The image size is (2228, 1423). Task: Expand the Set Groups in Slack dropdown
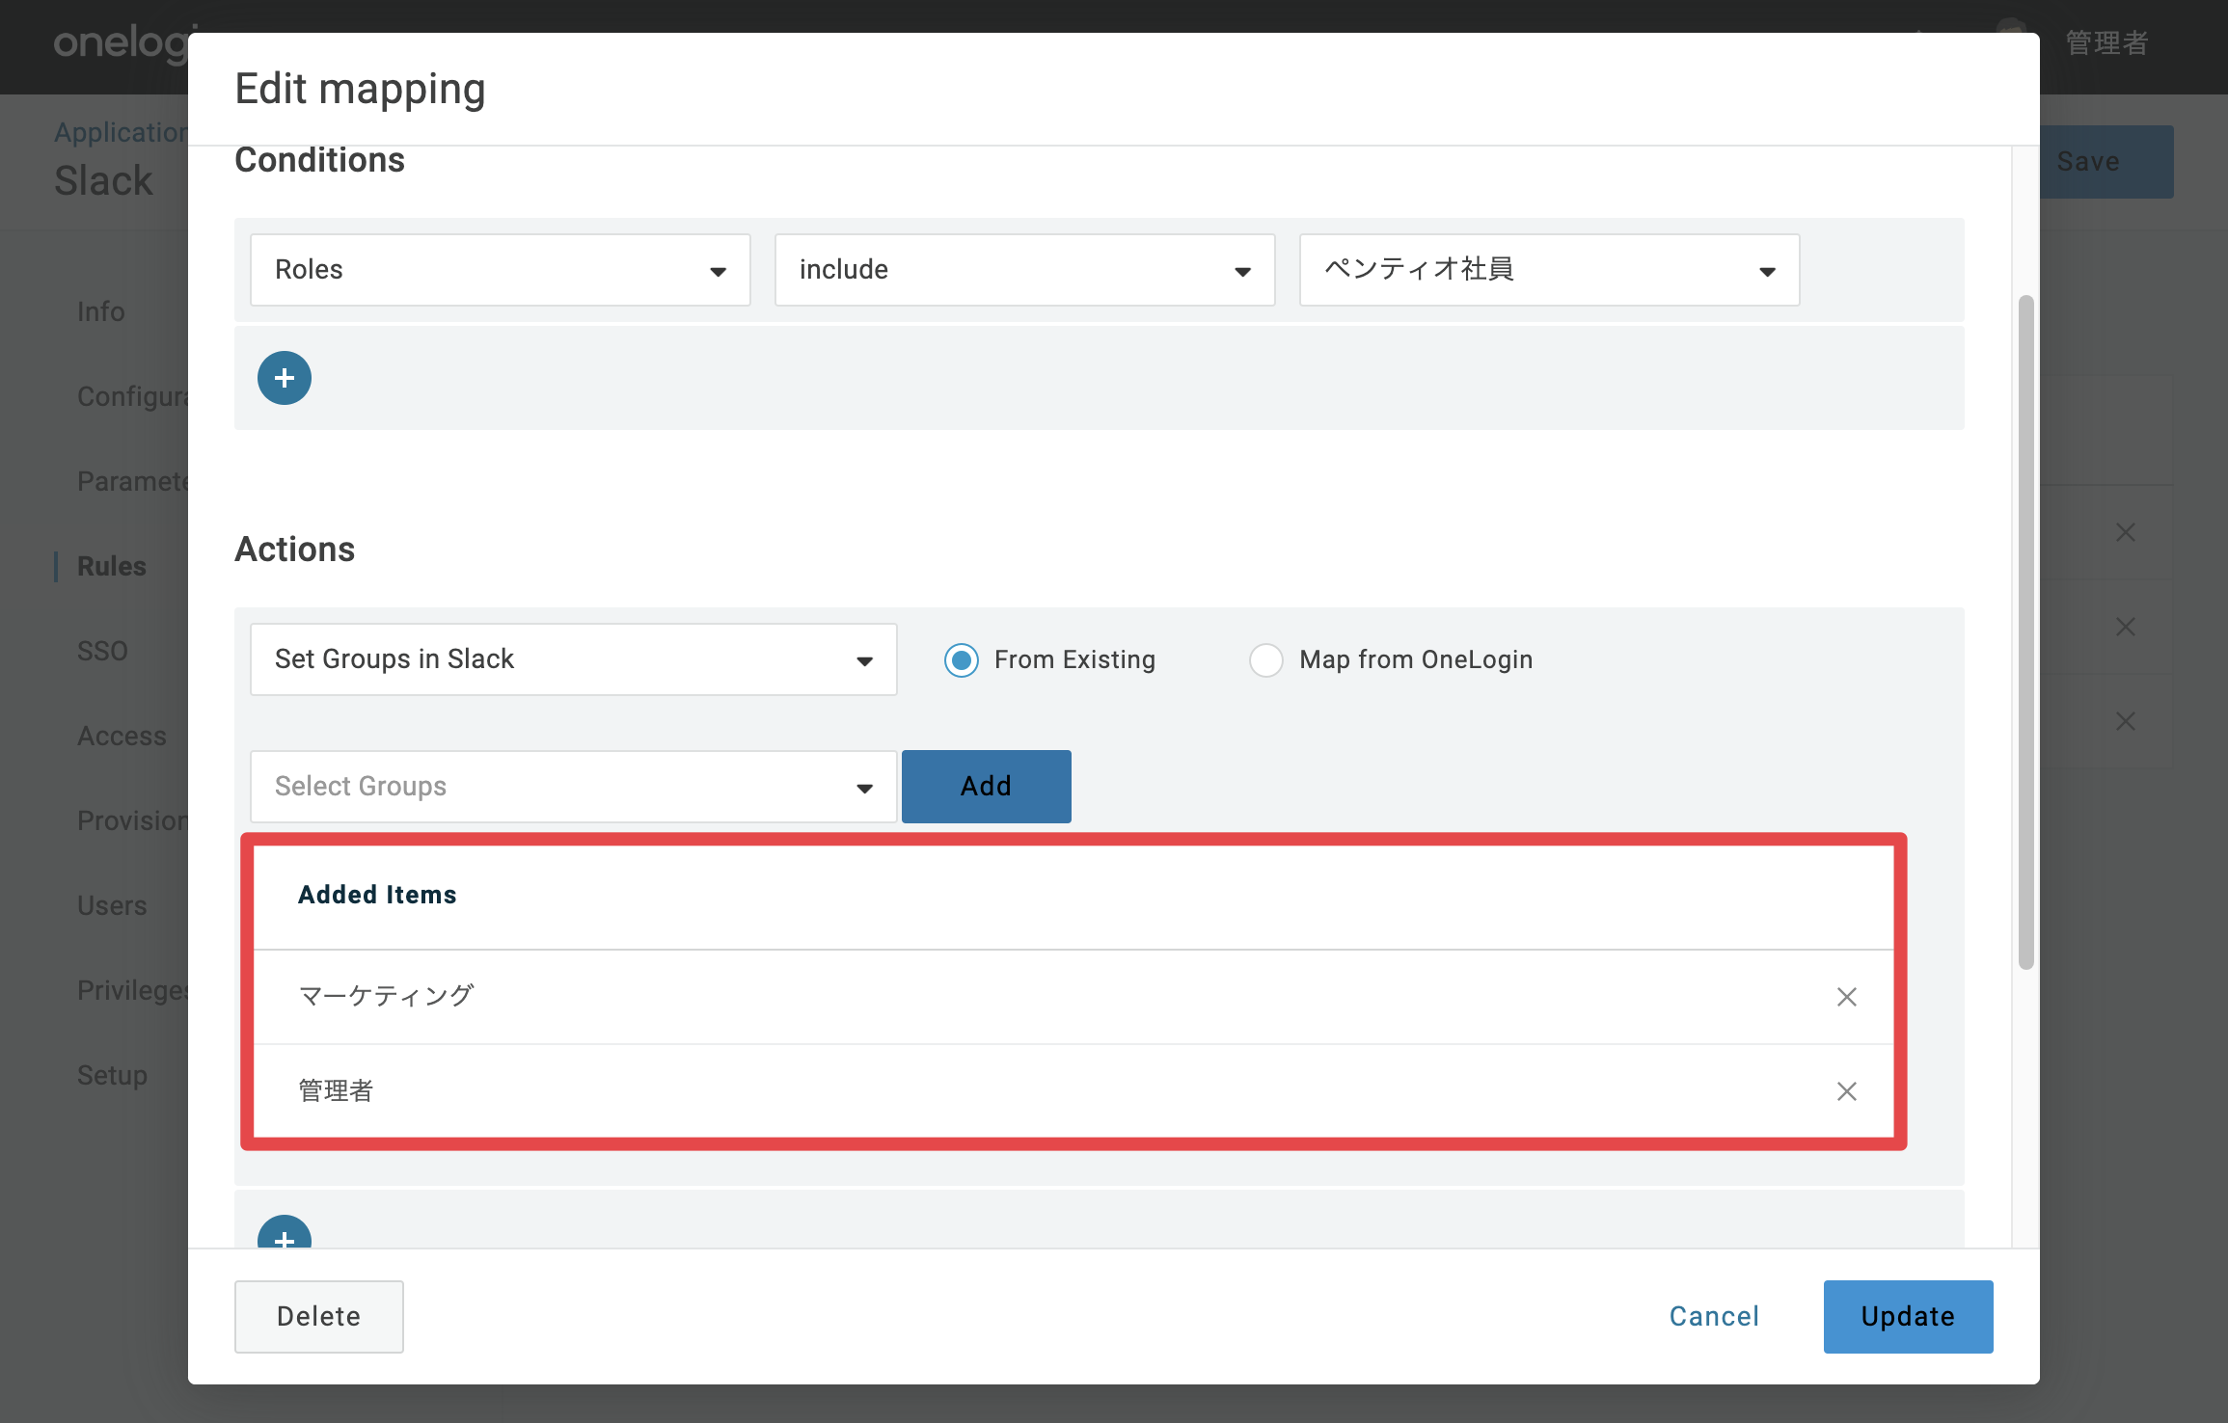[x=574, y=659]
